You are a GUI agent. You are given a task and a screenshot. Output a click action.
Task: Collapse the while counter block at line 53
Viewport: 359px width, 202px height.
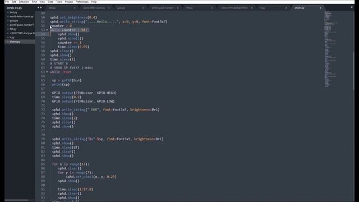47,30
